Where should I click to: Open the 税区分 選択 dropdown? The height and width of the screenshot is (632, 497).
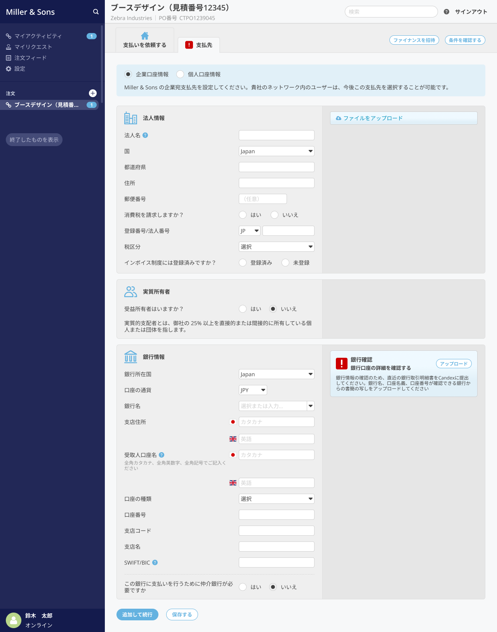click(x=276, y=247)
